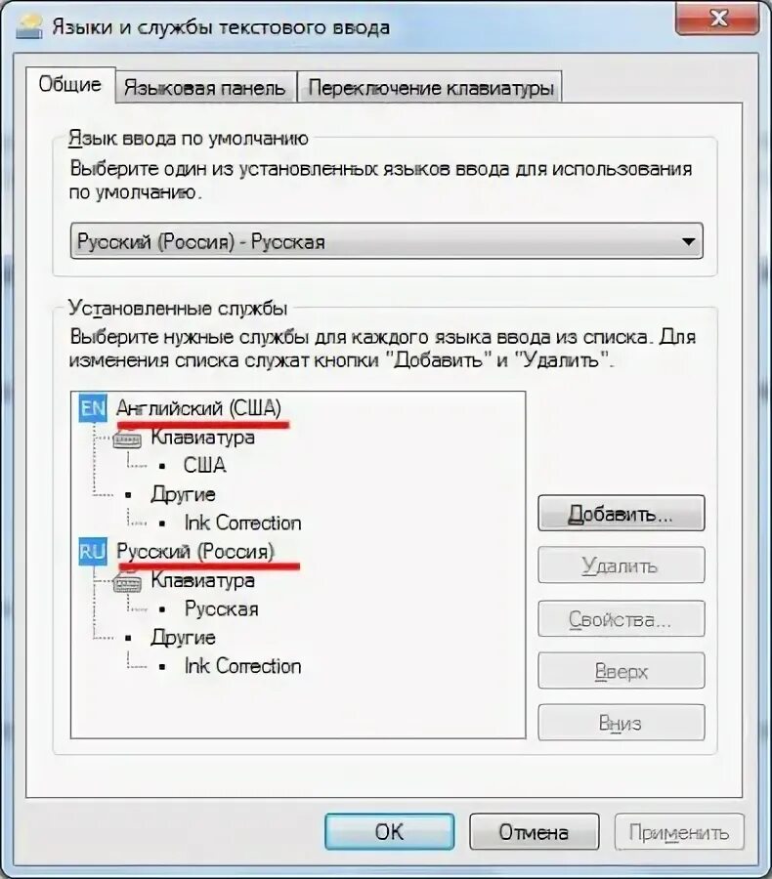Click the RU language badge icon
This screenshot has width=772, height=879.
click(93, 552)
